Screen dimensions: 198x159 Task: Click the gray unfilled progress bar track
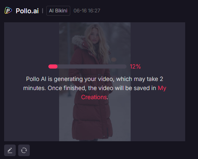coord(92,66)
